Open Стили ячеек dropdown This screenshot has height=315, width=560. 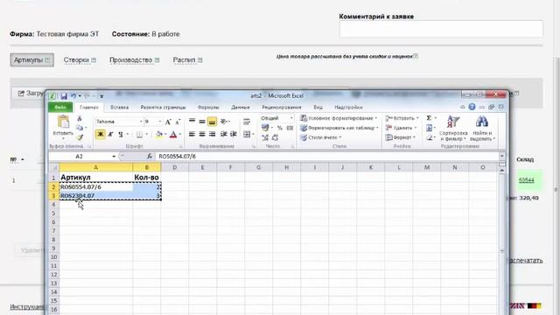click(321, 137)
